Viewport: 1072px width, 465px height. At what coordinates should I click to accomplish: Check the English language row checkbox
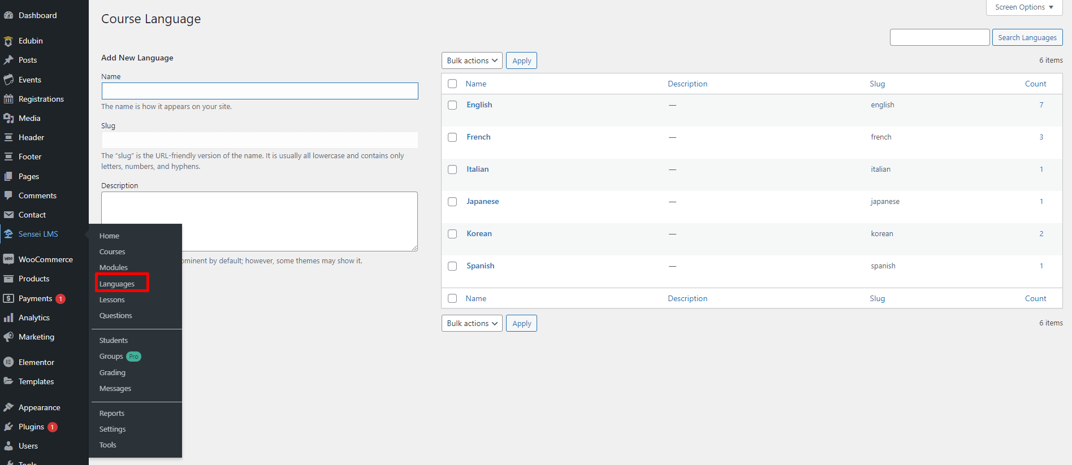pyautogui.click(x=452, y=105)
